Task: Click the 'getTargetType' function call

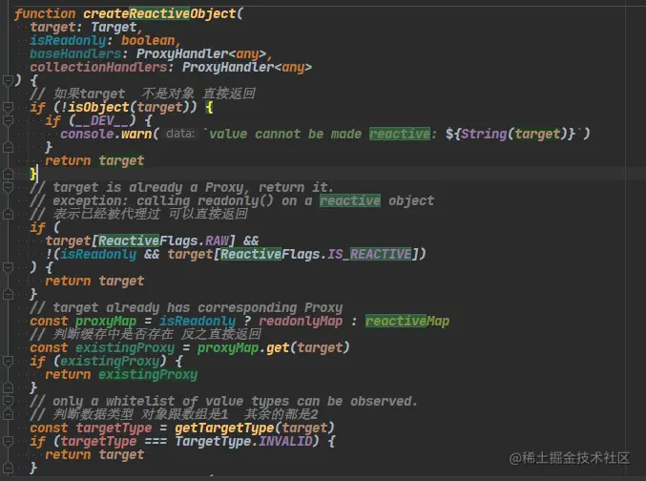Action: coord(224,428)
